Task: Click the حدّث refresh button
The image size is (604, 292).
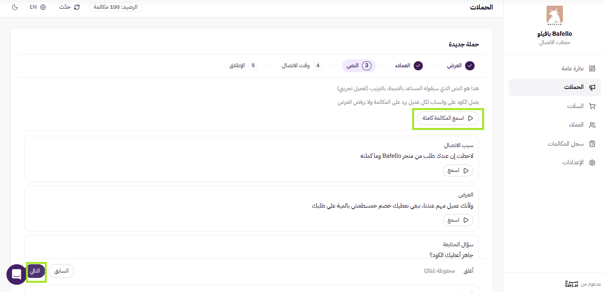Action: [70, 7]
